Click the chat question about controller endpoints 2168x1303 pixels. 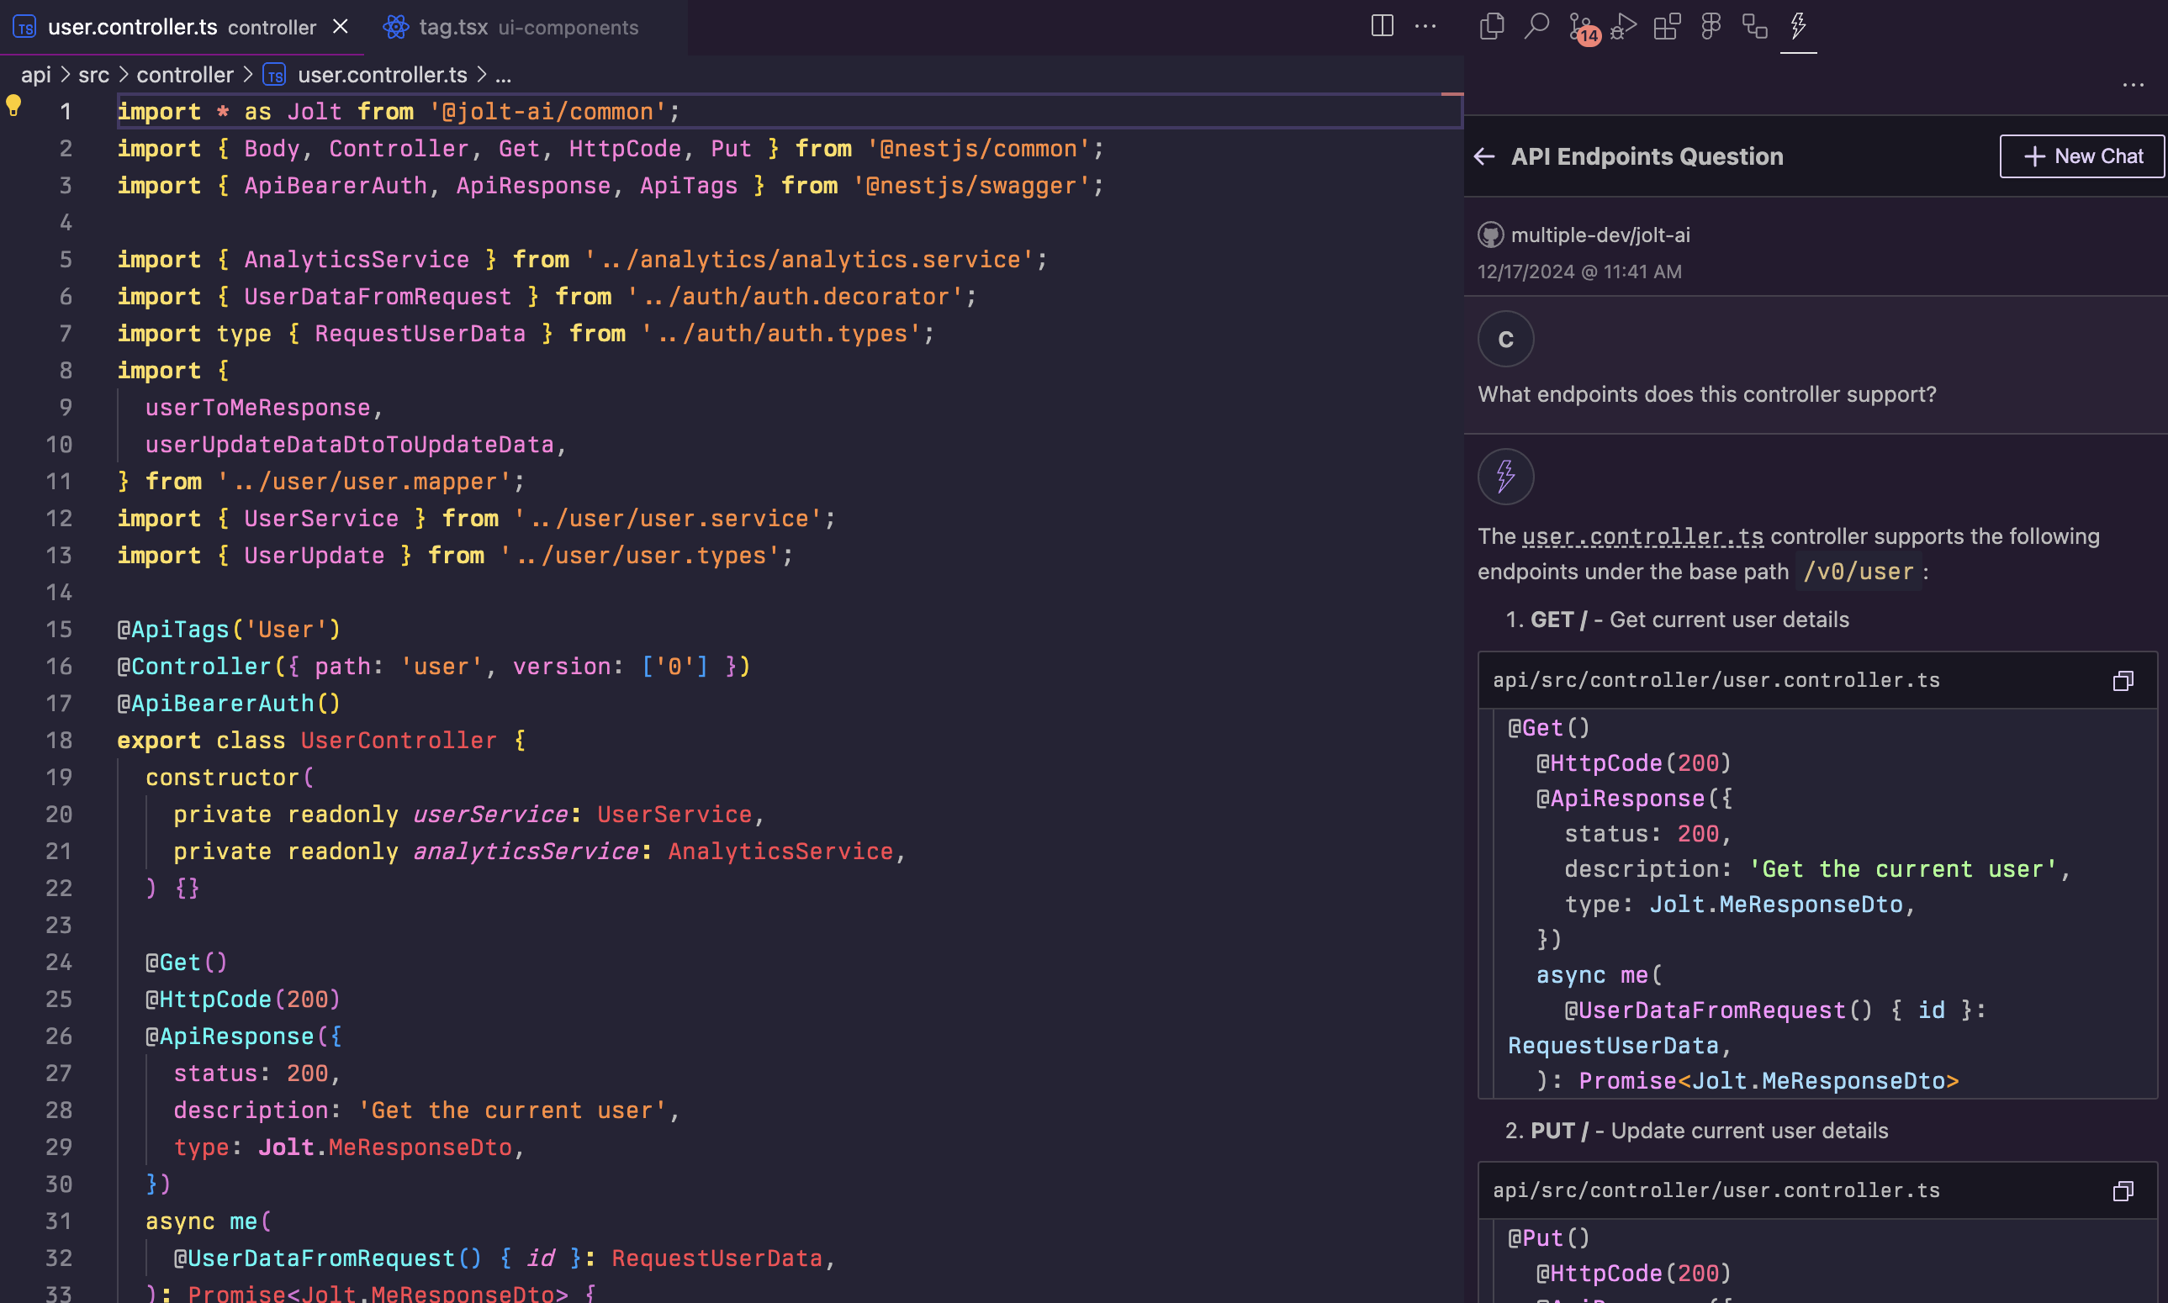1706,394
